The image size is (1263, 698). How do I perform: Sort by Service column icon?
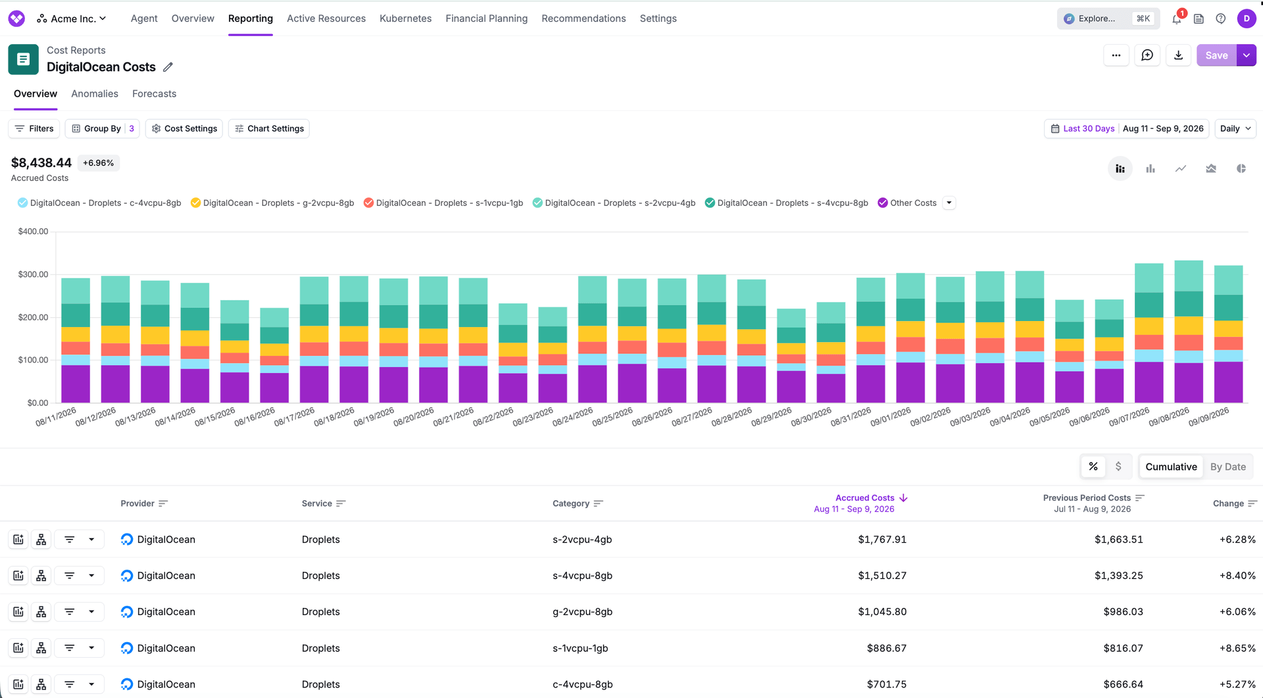click(x=341, y=503)
